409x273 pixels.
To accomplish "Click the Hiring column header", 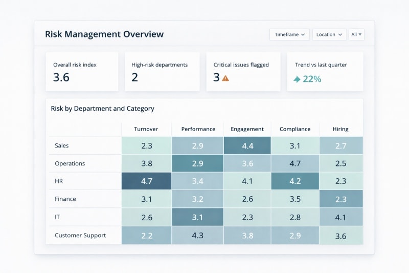I will point(340,129).
